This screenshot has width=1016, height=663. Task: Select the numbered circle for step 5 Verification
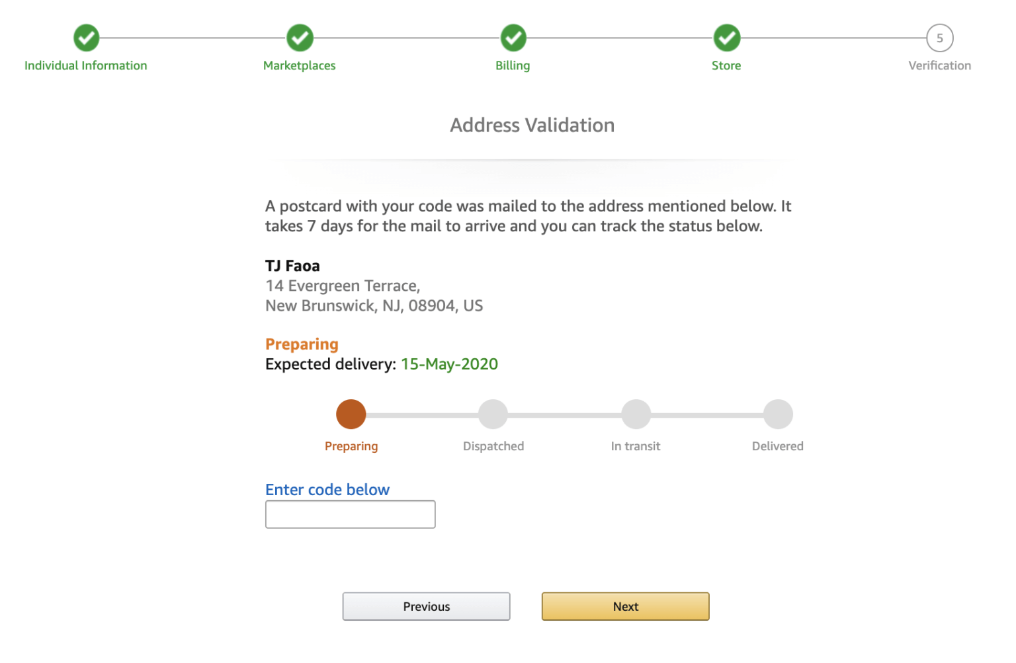point(939,38)
